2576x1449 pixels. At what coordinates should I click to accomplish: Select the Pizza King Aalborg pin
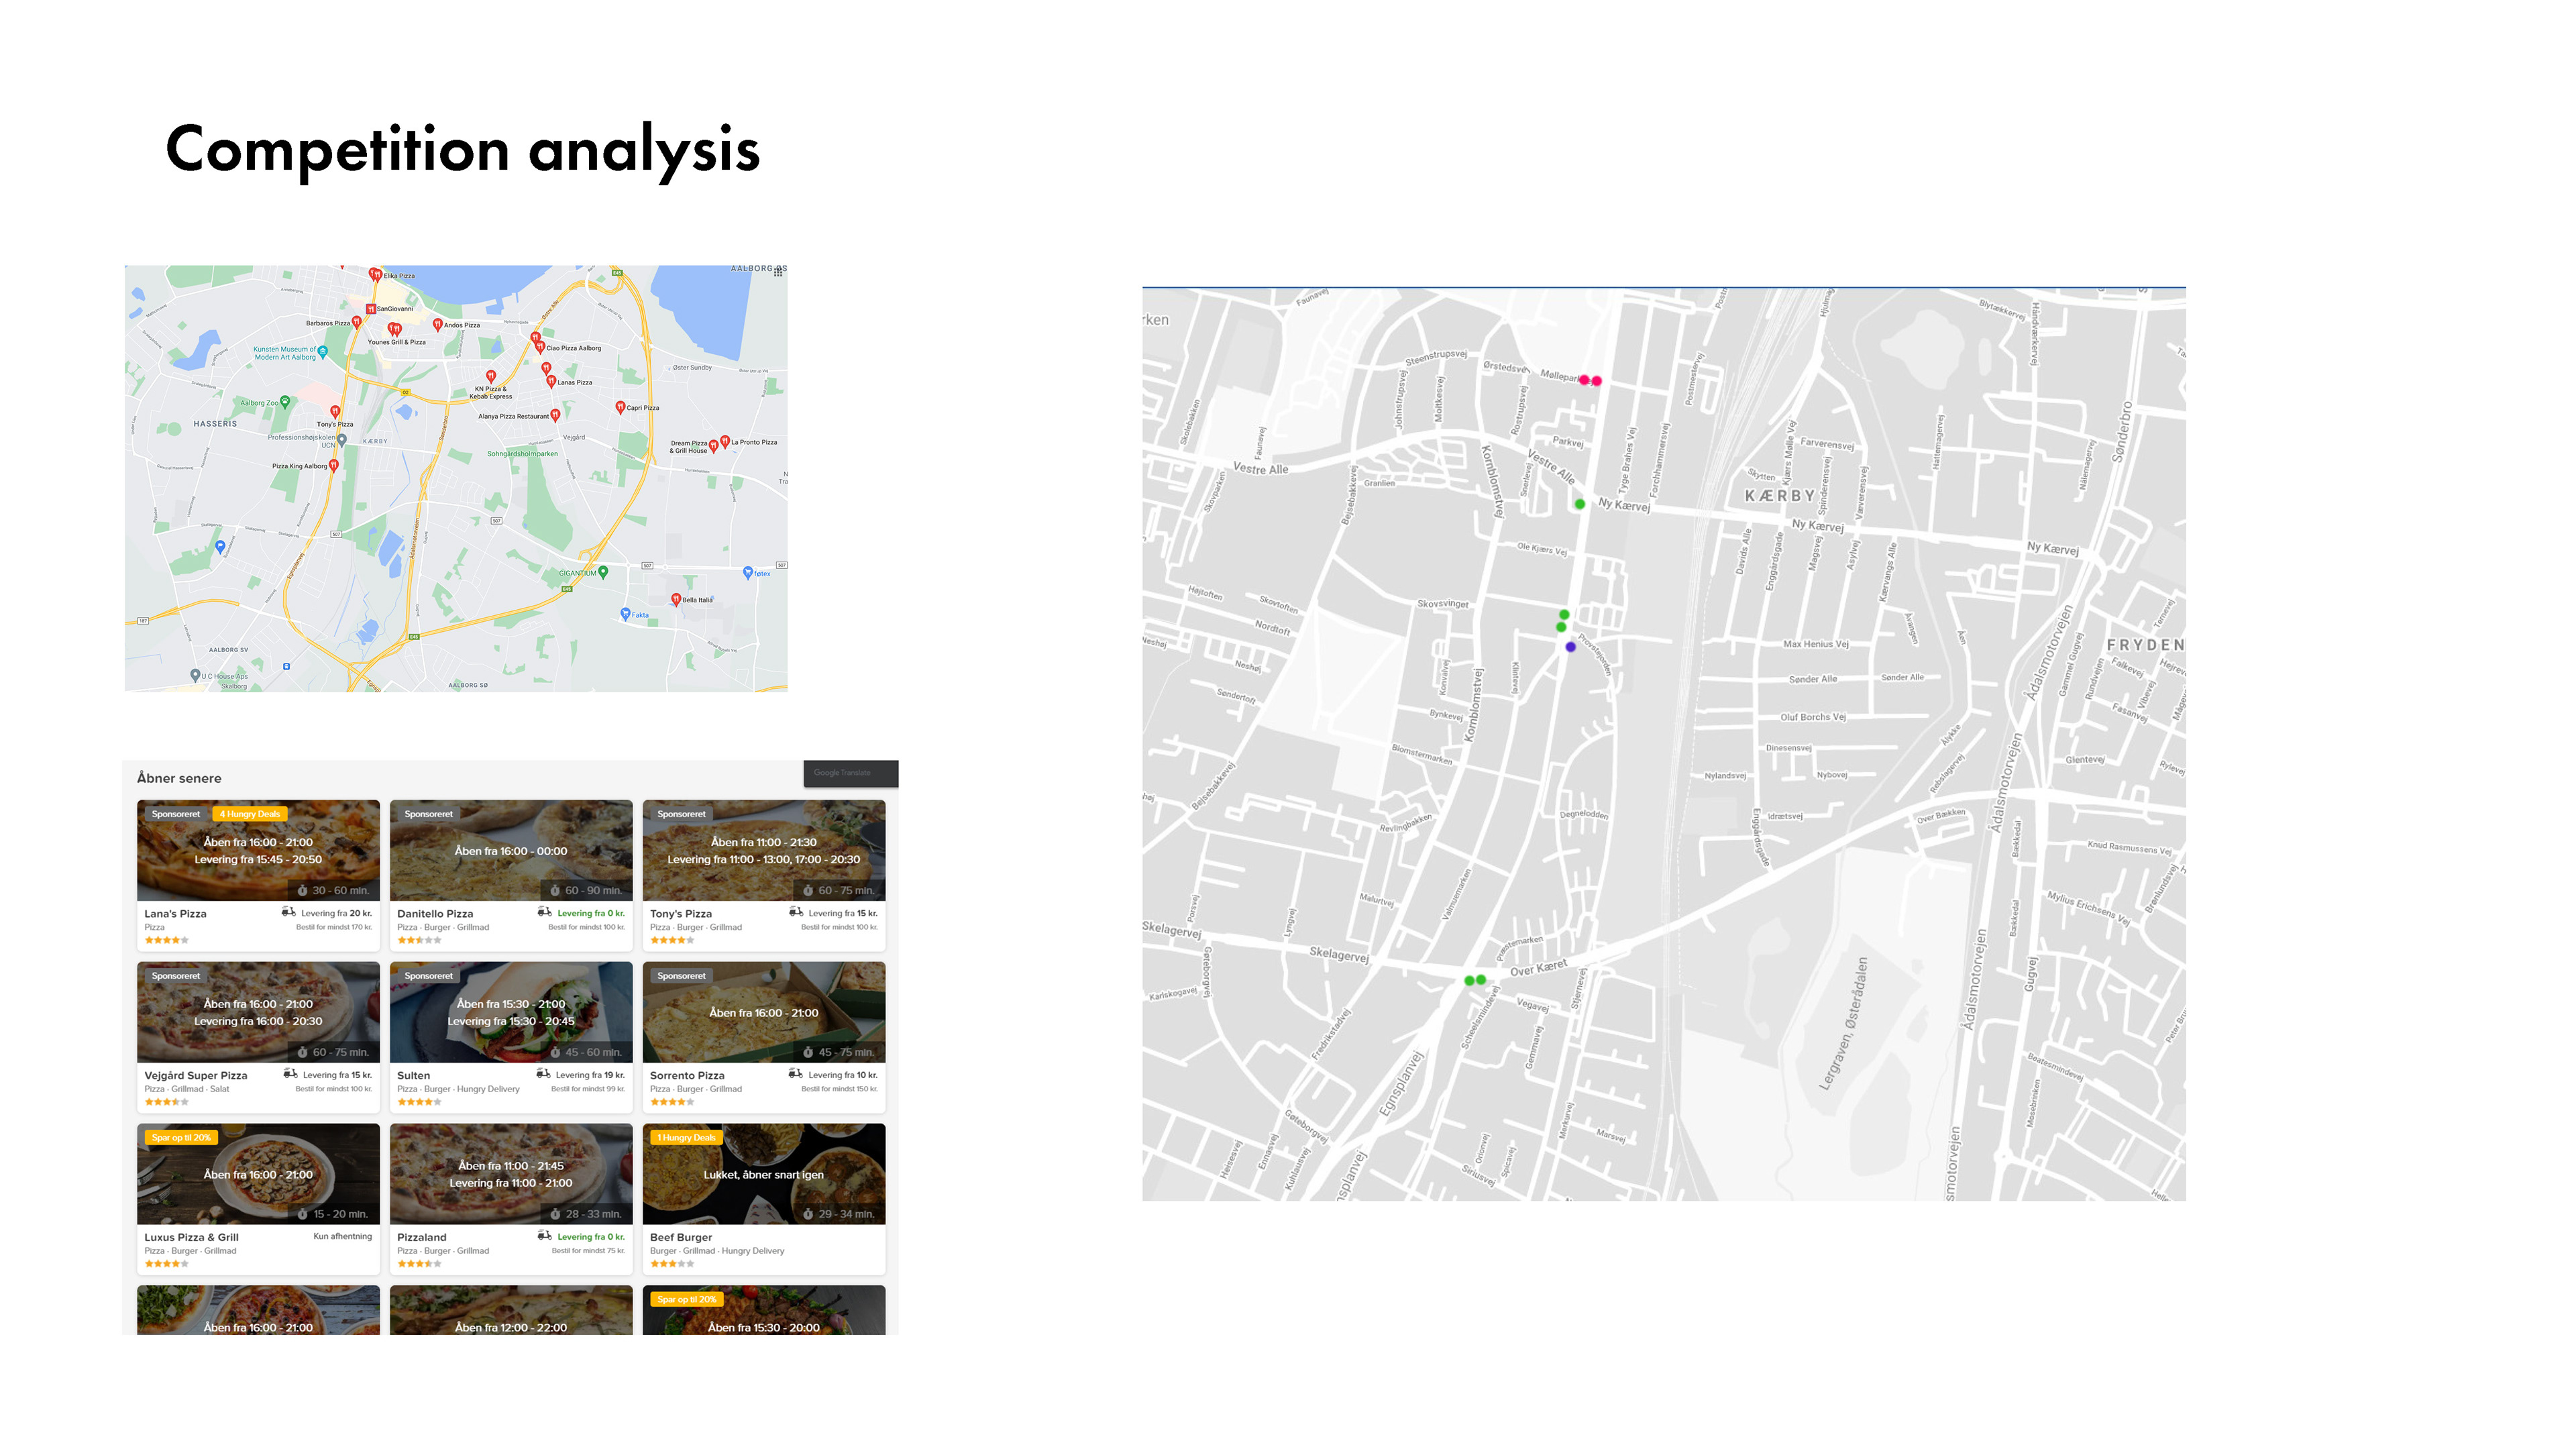coord(334,465)
